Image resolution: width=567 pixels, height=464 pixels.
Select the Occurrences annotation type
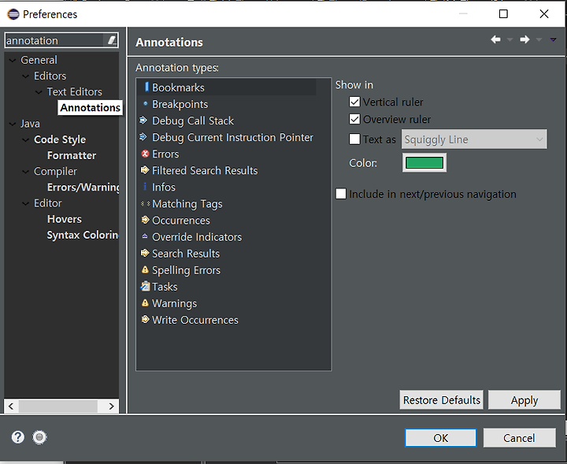181,221
